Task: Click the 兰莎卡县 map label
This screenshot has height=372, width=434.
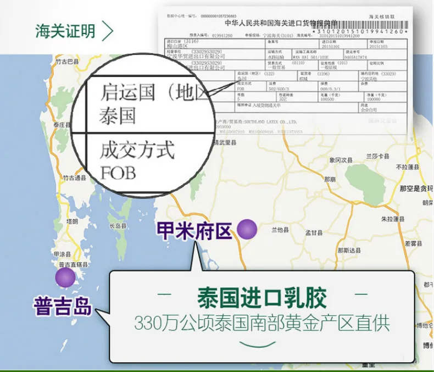Action: click(x=378, y=156)
